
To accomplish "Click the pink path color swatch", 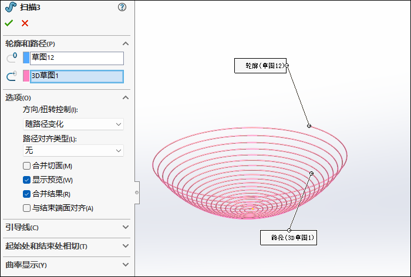I will pyautogui.click(x=26, y=76).
